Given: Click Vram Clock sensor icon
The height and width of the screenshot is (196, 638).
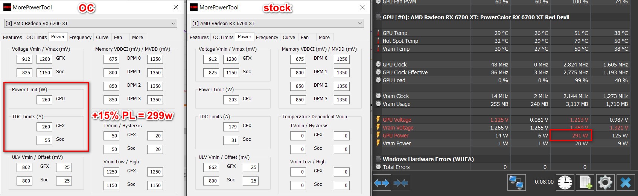Looking at the screenshot, I should tap(378, 96).
